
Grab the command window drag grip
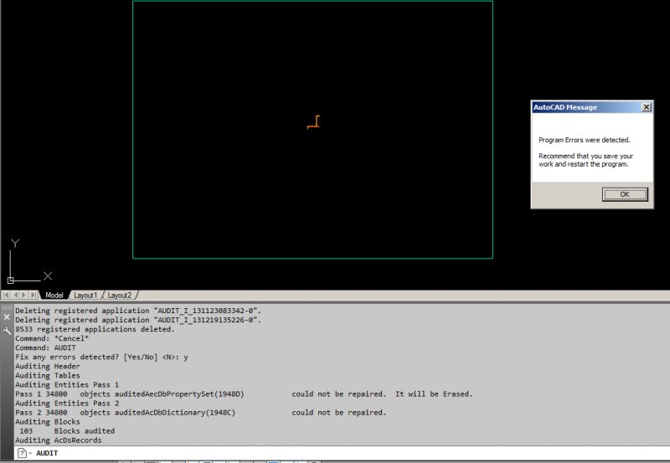pyautogui.click(x=7, y=307)
